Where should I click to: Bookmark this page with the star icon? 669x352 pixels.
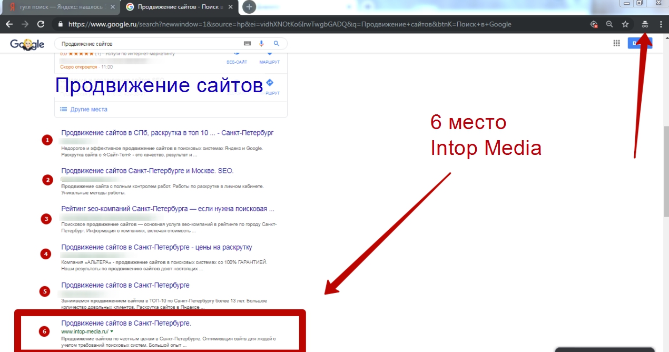(x=625, y=24)
